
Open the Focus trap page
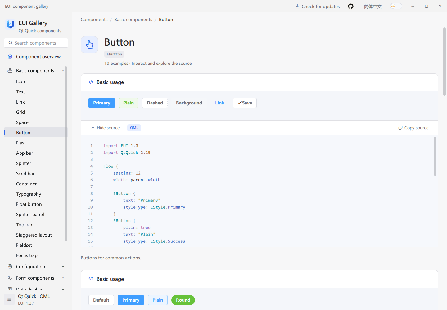(36, 255)
